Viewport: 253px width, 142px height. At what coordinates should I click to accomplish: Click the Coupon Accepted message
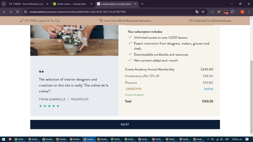click(134, 95)
